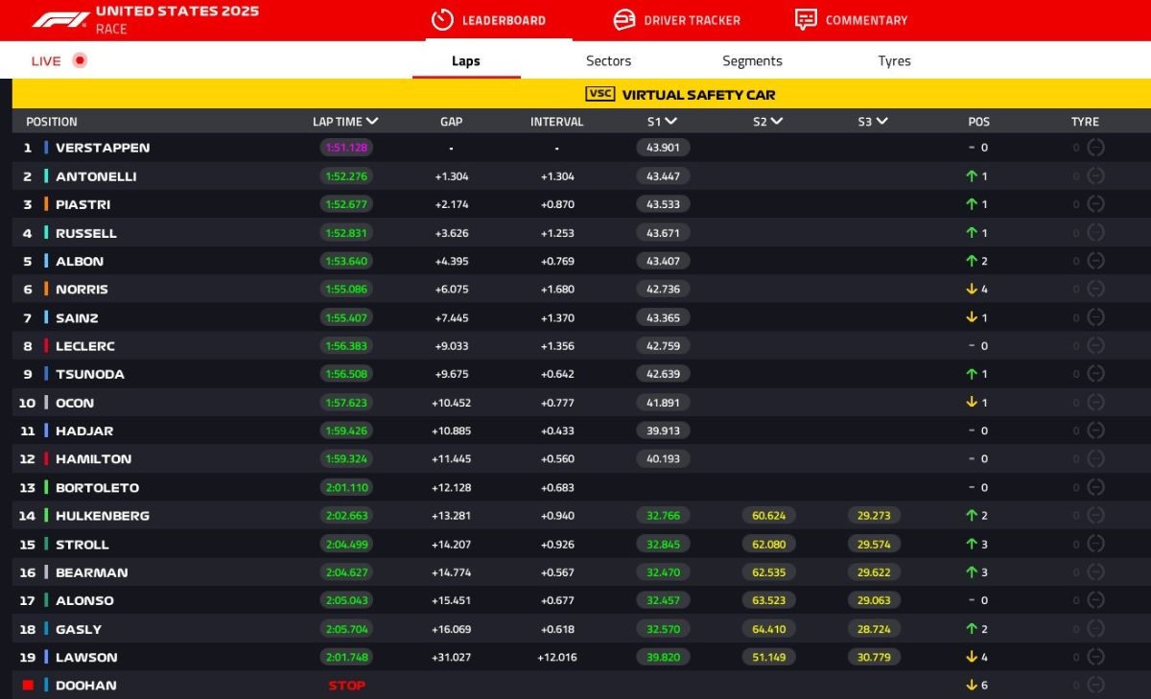Image resolution: width=1151 pixels, height=699 pixels.
Task: Expand the Lap Time column dropdown
Action: pos(372,122)
